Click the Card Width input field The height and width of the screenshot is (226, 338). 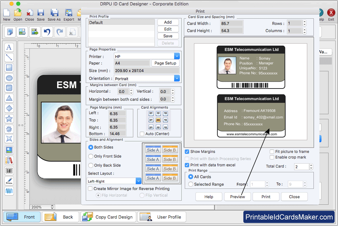click(x=232, y=23)
